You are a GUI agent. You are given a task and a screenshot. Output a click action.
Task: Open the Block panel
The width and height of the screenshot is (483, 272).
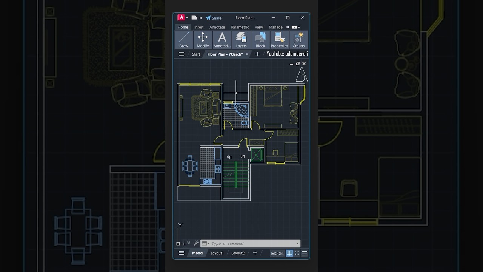tap(260, 40)
